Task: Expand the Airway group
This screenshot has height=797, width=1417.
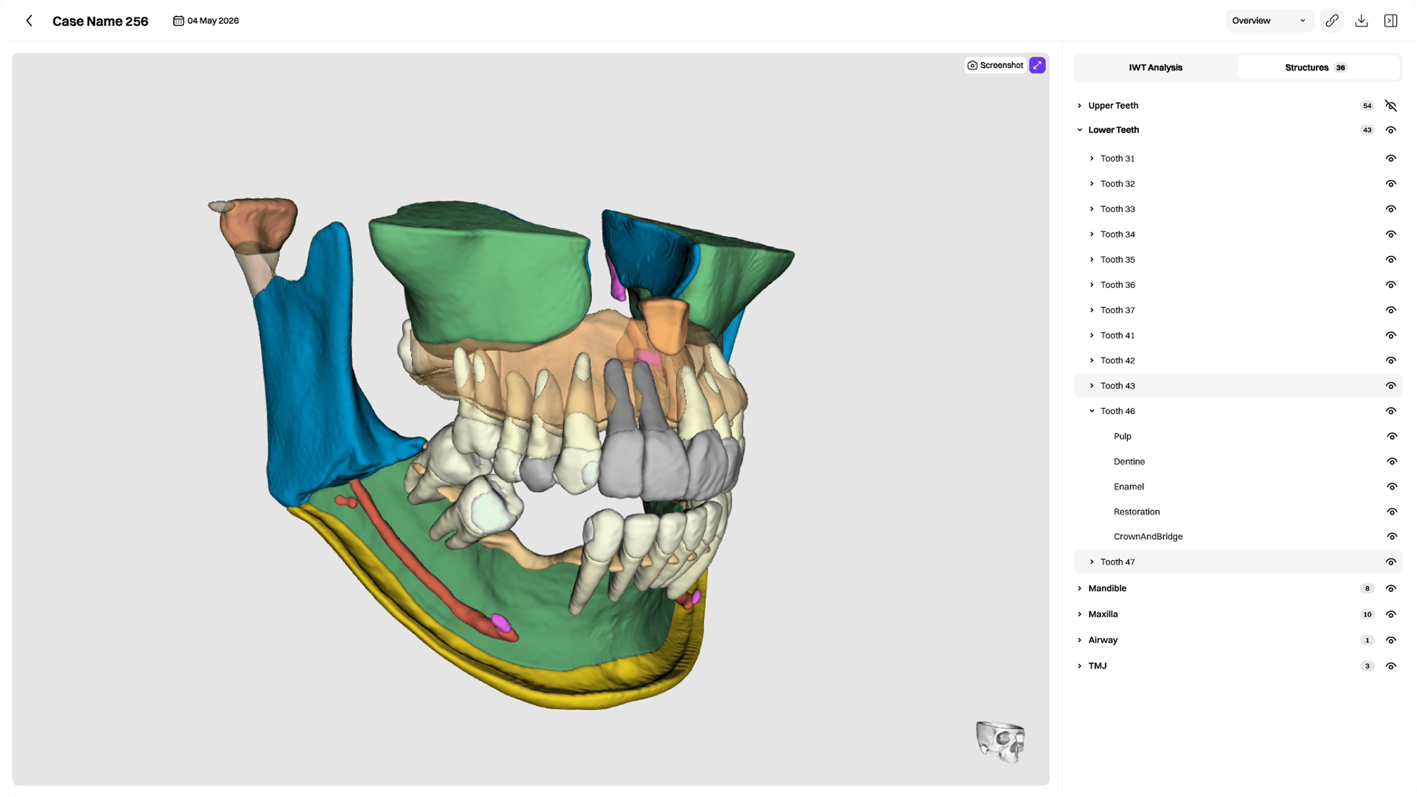Action: (x=1079, y=641)
